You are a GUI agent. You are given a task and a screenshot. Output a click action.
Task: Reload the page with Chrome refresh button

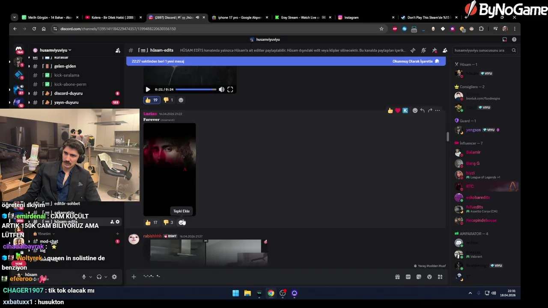[x=34, y=29]
